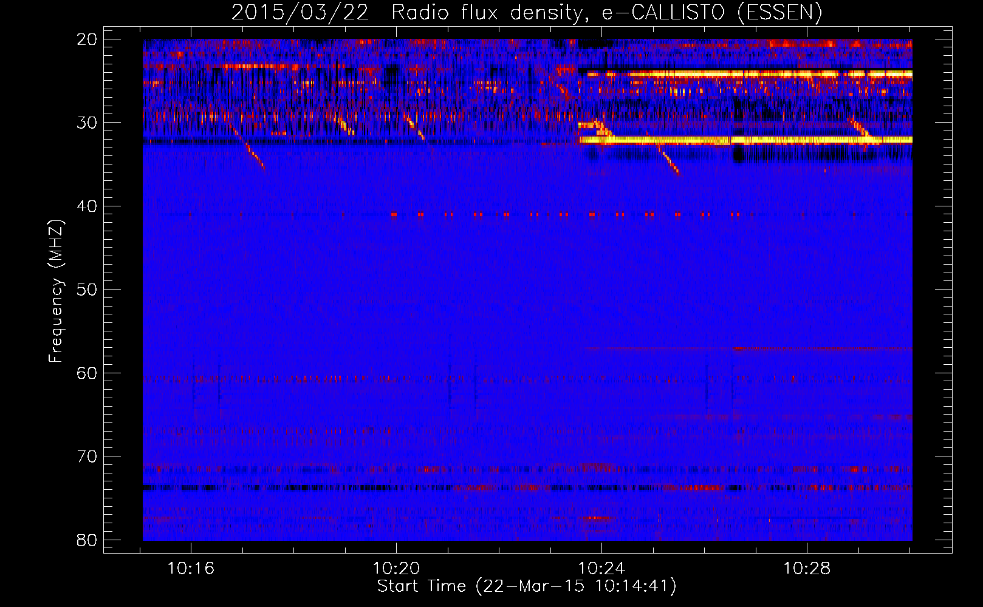Click the 70 MHz frequency tick label
The width and height of the screenshot is (983, 607).
pos(87,456)
